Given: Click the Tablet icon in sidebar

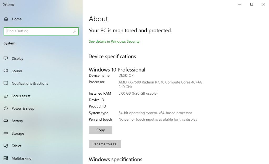Looking at the screenshot, I should pos(6,146).
